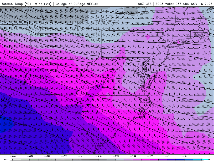This screenshot has height=161, width=214.
Task: Click the -24 colorbar tick label
Action: (98, 156)
